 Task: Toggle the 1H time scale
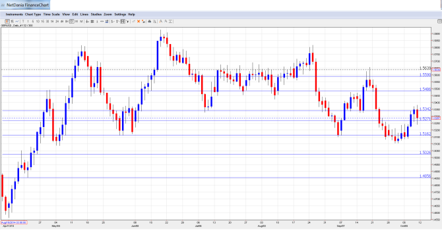coord(52,21)
